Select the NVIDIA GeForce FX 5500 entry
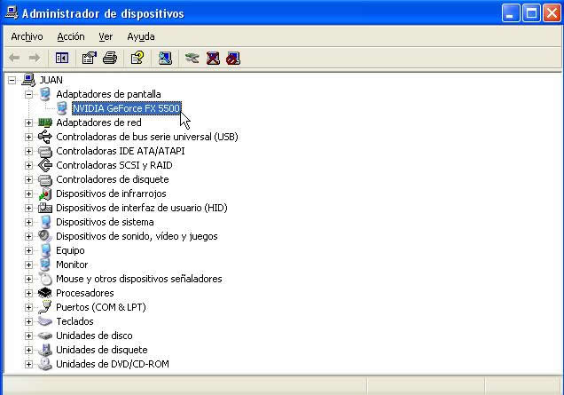Screen dimensions: 564x395 126,108
